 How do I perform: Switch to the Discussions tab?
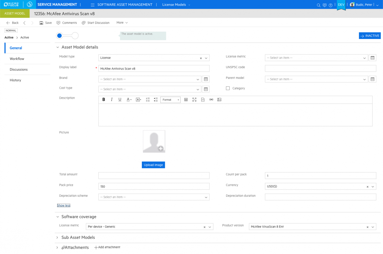click(27, 69)
